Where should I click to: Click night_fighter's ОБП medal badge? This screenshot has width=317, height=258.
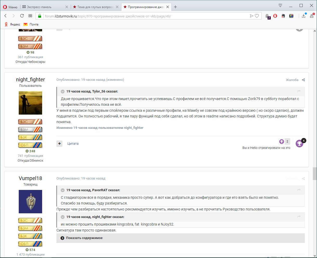point(30,145)
